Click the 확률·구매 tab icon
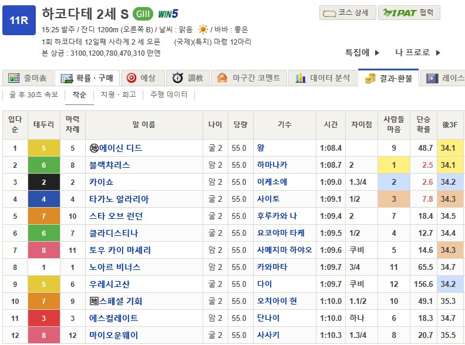The image size is (465, 345). (x=67, y=78)
